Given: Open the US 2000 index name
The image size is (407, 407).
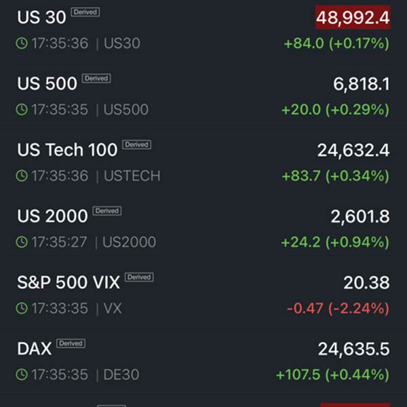Looking at the screenshot, I should coord(52,216).
